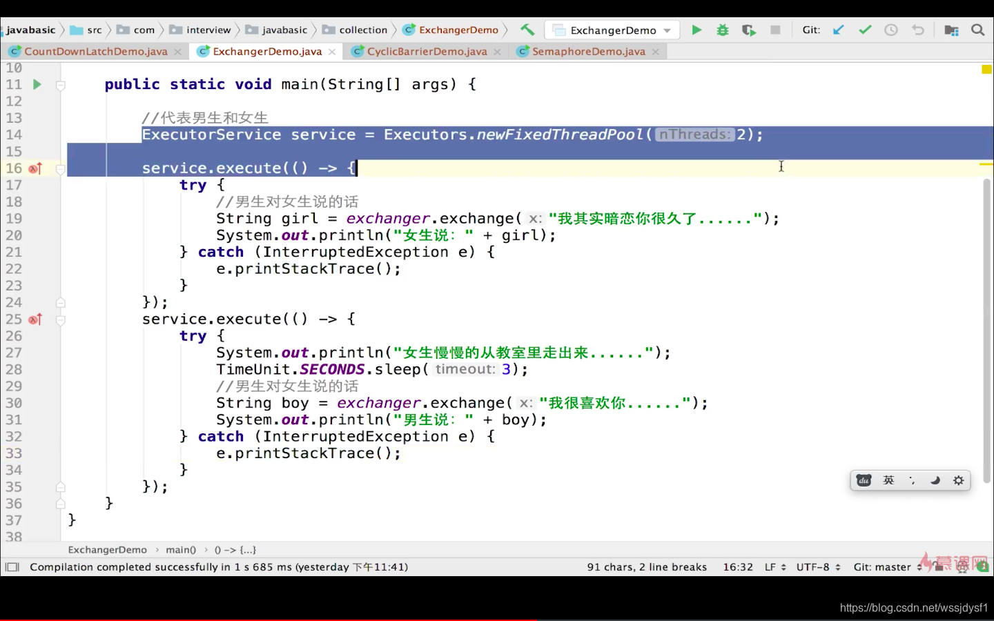Image resolution: width=994 pixels, height=621 pixels.
Task: Open the CyclicBarrierDemo.java tab
Action: 426,52
